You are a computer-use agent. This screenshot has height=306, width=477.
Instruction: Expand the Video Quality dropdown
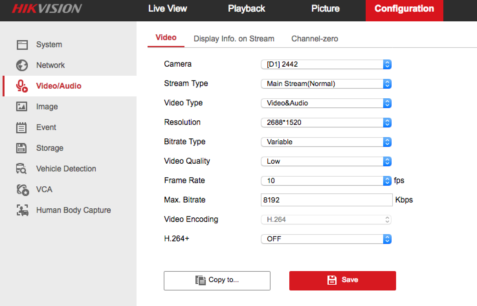326,161
